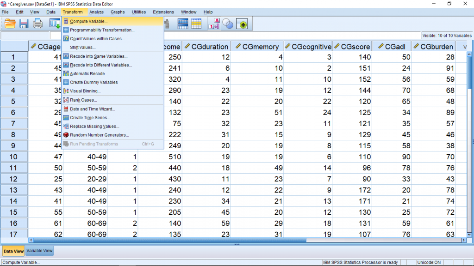
Task: Choose Replace Missing Values entry
Action: click(x=94, y=126)
